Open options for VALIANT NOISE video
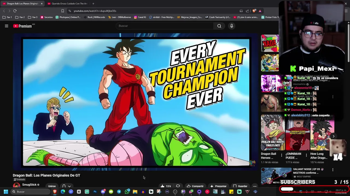Viewport: 350px width, 196px height. [x=332, y=170]
